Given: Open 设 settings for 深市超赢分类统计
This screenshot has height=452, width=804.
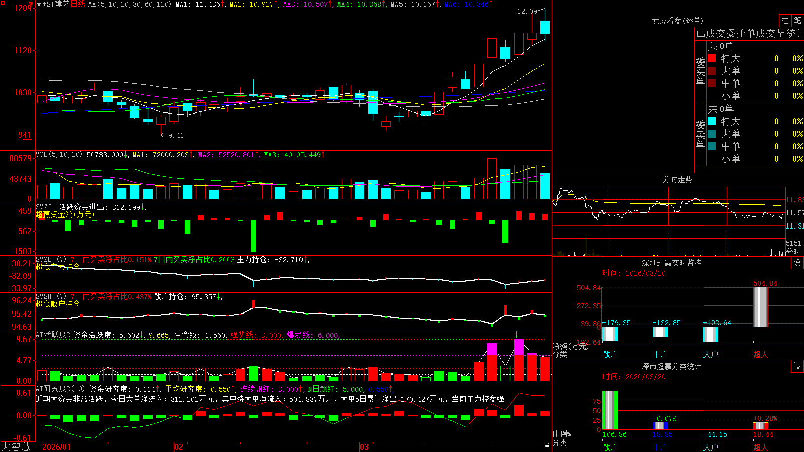Looking at the screenshot, I should point(797,366).
